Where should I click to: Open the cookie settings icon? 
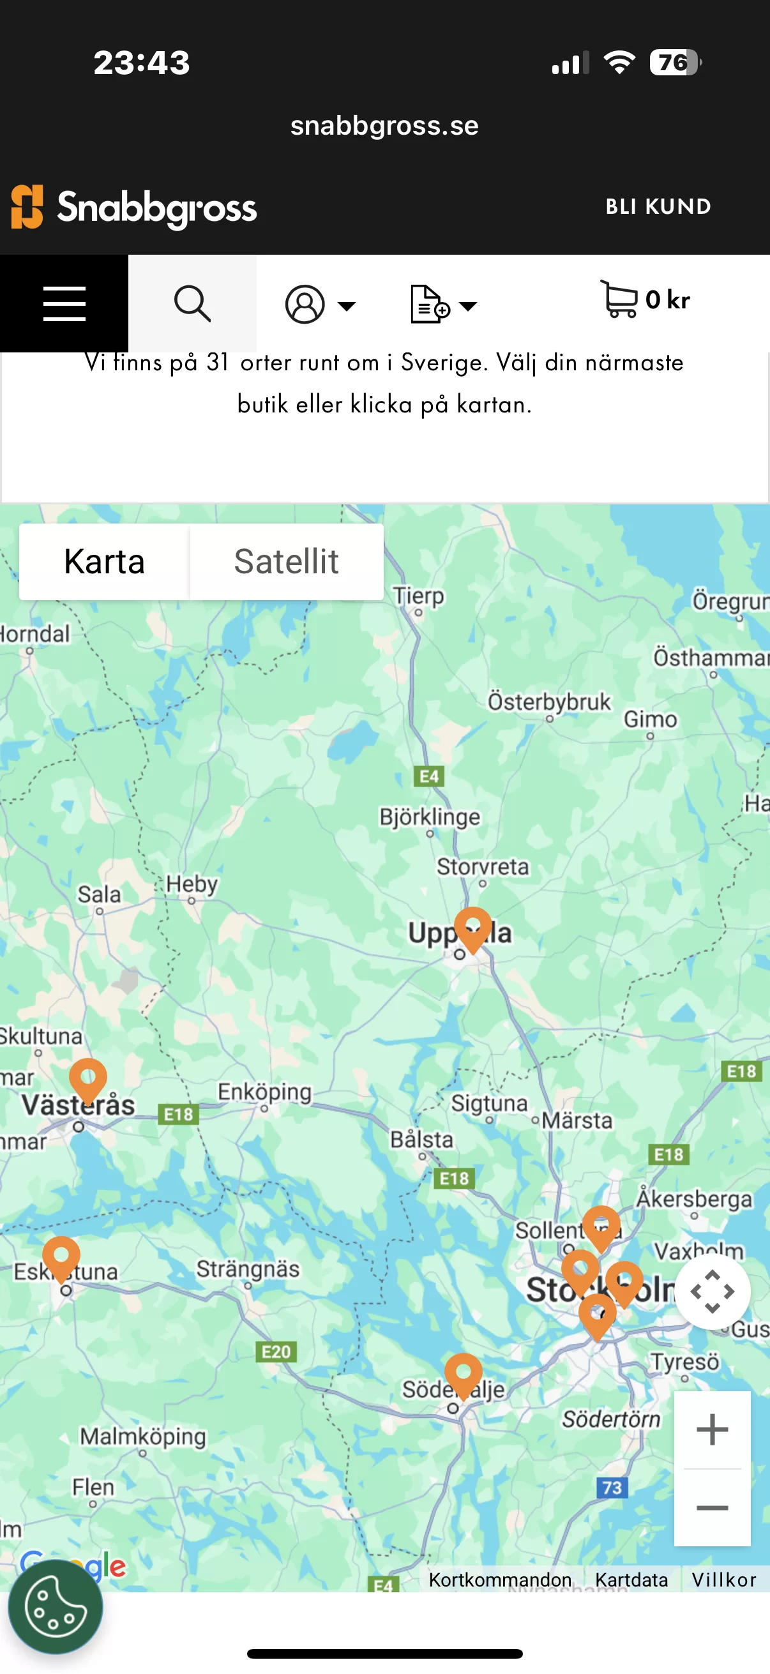(x=56, y=1606)
